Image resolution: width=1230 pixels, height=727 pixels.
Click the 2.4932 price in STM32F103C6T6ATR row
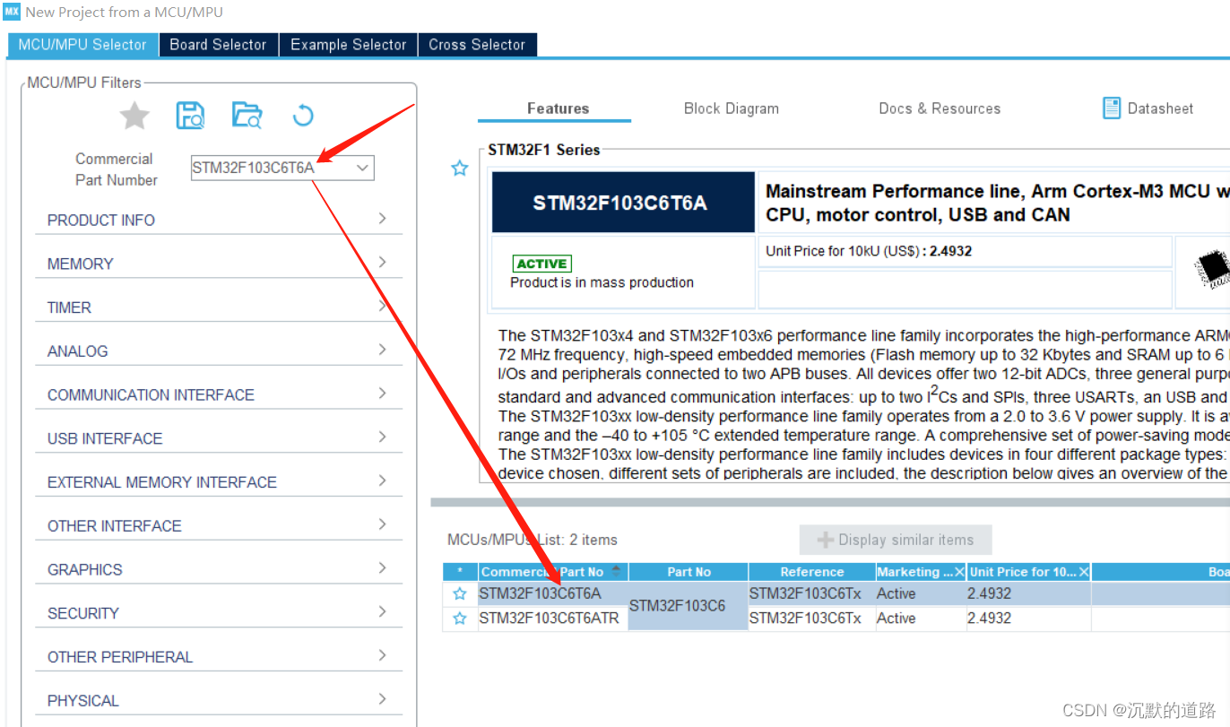pyautogui.click(x=990, y=619)
